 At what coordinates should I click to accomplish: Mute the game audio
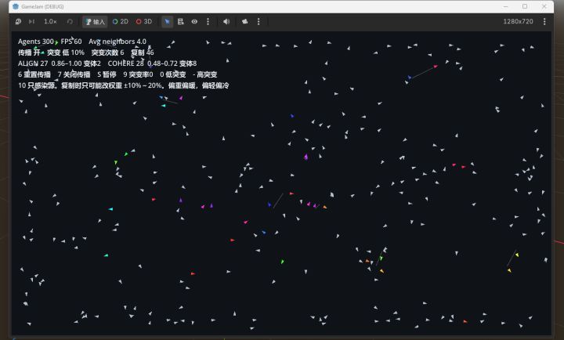(226, 22)
